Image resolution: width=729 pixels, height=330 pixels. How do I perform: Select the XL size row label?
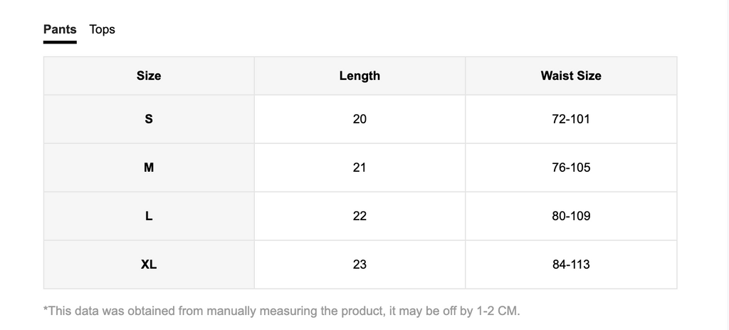tap(149, 264)
